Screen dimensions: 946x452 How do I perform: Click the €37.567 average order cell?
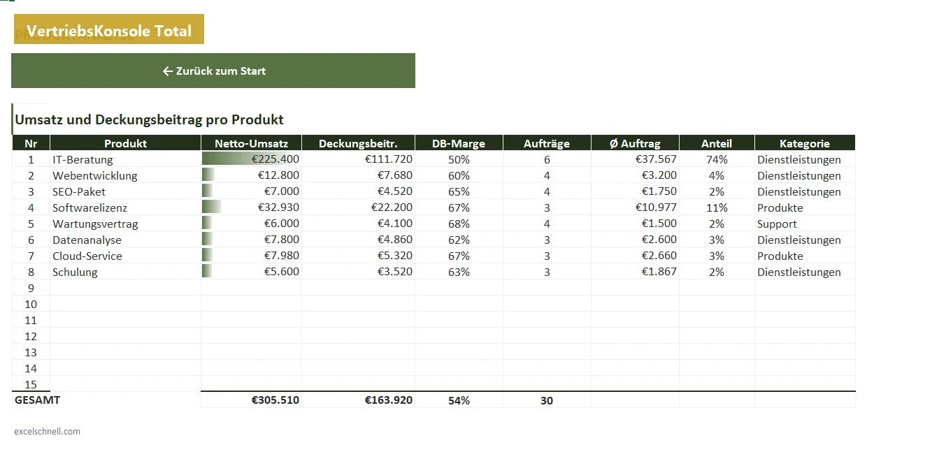point(635,159)
